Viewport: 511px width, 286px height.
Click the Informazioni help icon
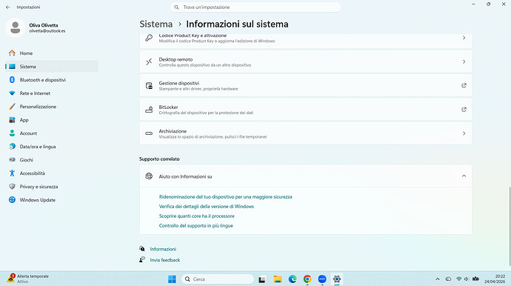(142, 249)
